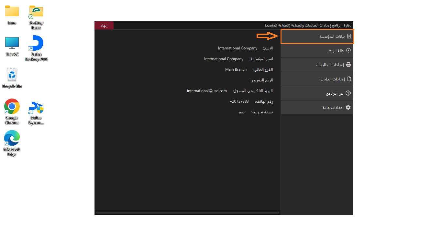Image resolution: width=442 pixels, height=231 pixels.
Task: Switch to حالة الربط tab
Action: 317,51
